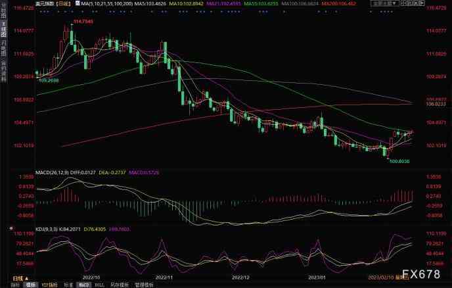Screen dimensions: 452x288
Task: Click the 114.7545 high price marker
Action: click(83, 22)
